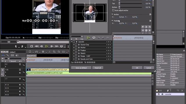This screenshot has height=104, width=186.
Task: Expand the Stretch keyframe row
Action: (74, 53)
